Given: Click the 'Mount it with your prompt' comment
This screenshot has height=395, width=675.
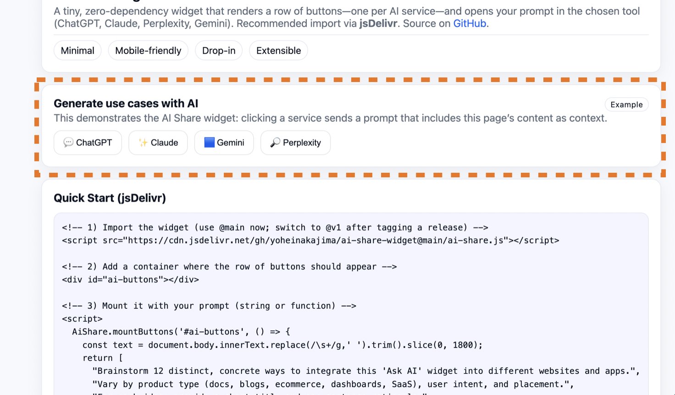Looking at the screenshot, I should coord(209,306).
